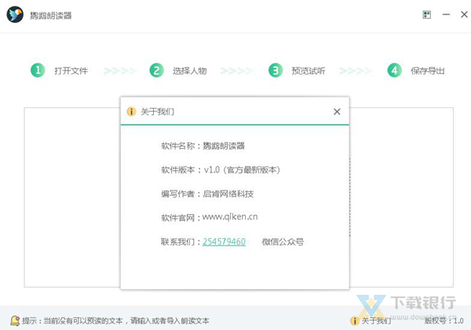Open the contact link 254579460
The image size is (471, 330).
(x=224, y=241)
